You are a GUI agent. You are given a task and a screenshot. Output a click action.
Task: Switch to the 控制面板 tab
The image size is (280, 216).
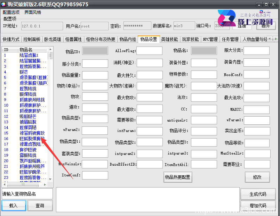pos(32,39)
